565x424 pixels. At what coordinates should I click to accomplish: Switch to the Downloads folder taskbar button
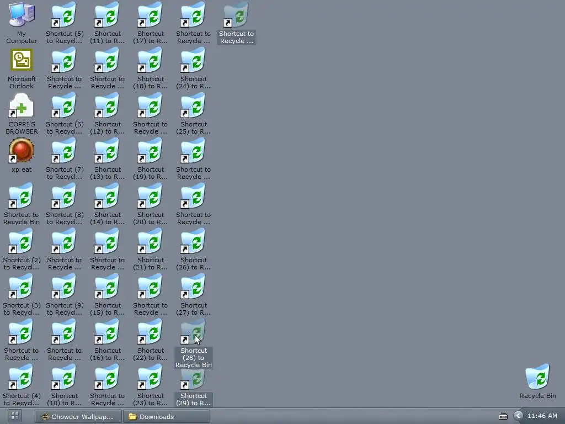pyautogui.click(x=167, y=416)
